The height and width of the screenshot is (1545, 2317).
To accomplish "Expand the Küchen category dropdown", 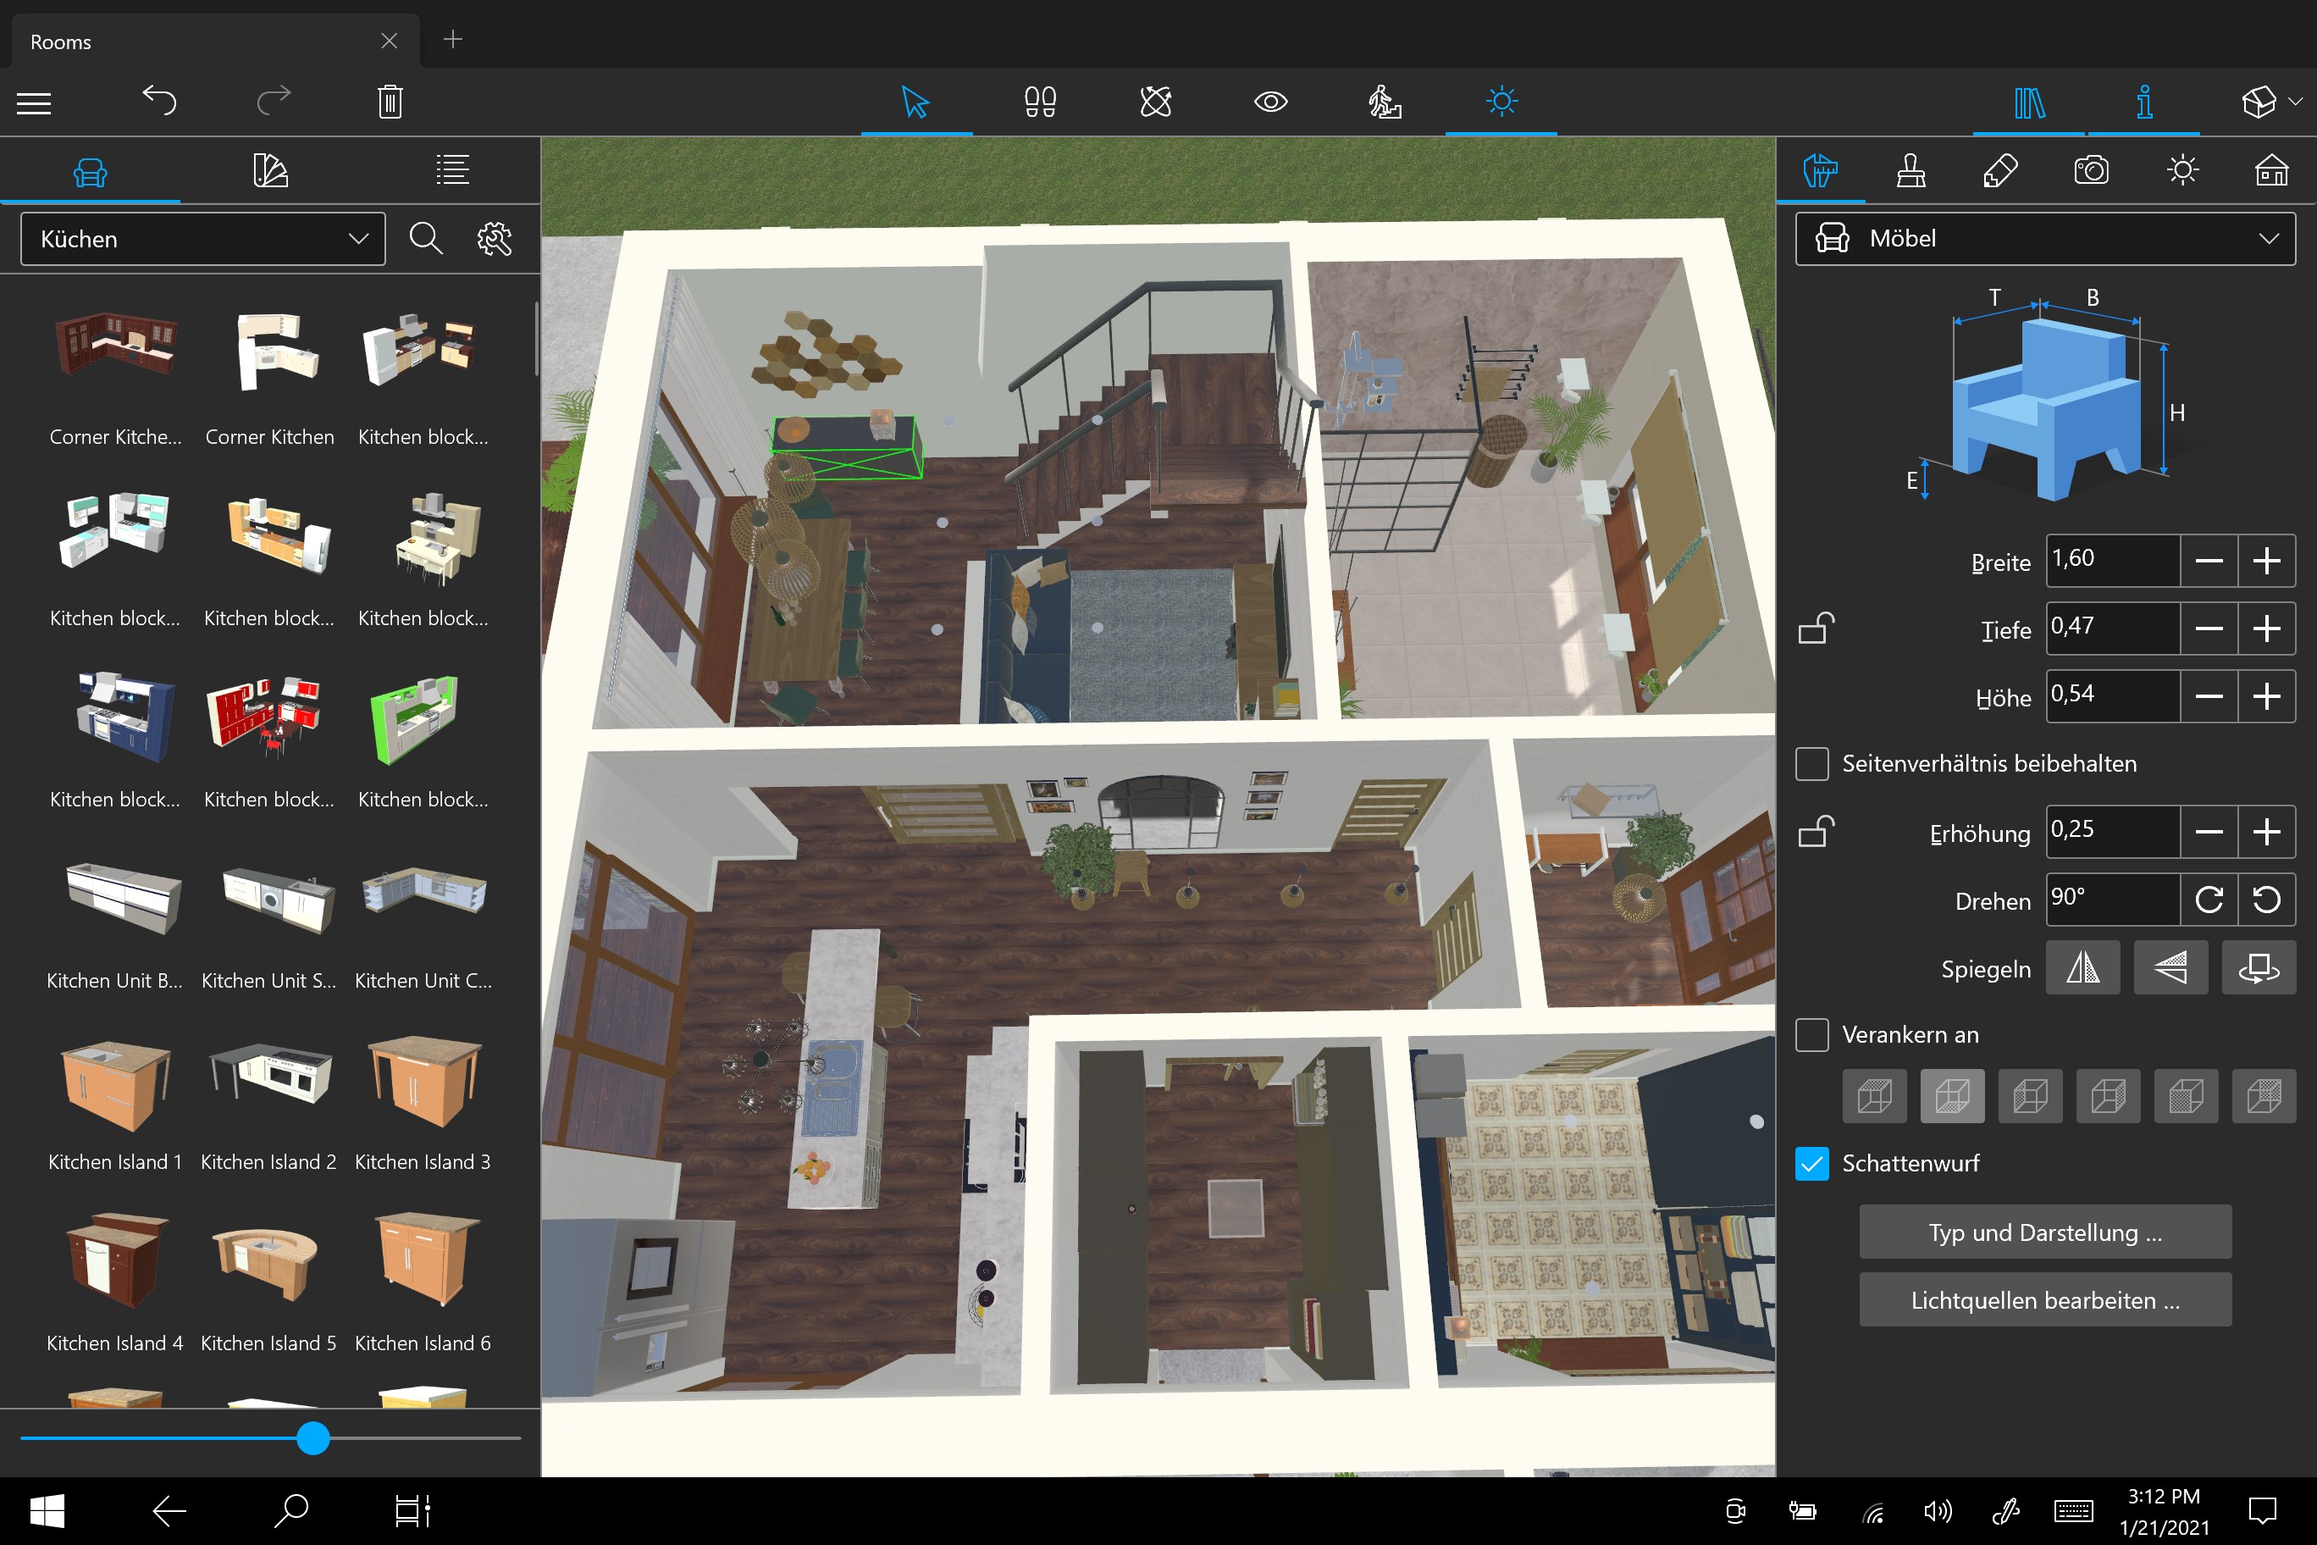I will [203, 239].
